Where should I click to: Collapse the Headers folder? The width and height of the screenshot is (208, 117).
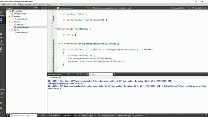[9, 16]
